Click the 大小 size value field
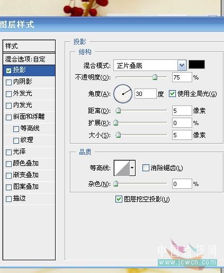The width and height of the screenshot is (224, 273). (x=182, y=135)
